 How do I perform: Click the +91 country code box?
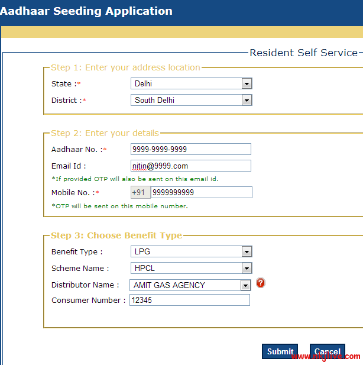pyautogui.click(x=141, y=192)
